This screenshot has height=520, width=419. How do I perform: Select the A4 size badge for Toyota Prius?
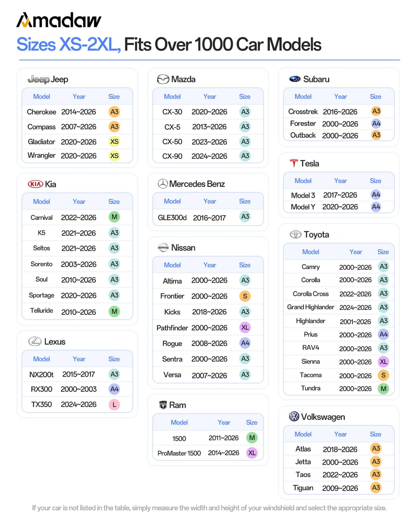[x=383, y=334]
